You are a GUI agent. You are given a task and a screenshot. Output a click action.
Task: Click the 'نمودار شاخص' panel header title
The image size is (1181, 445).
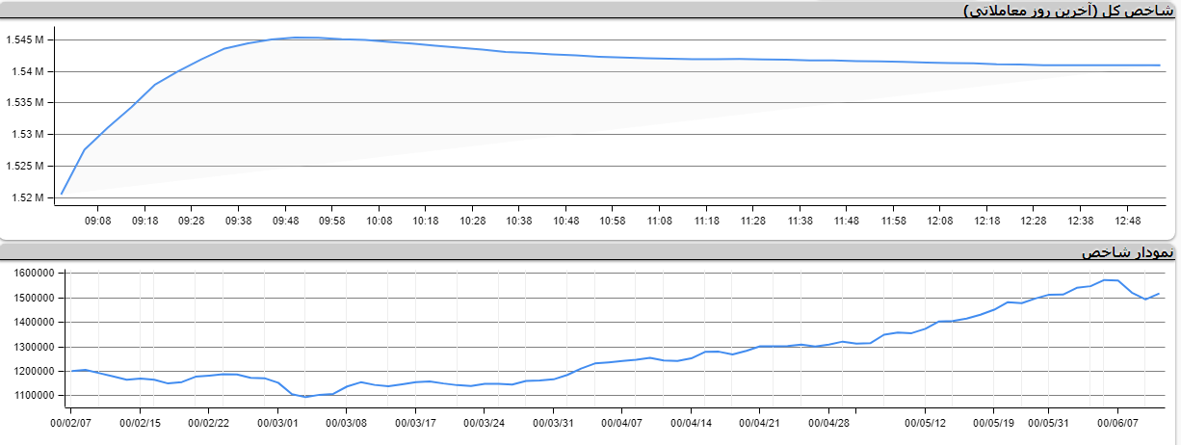pyautogui.click(x=1126, y=252)
